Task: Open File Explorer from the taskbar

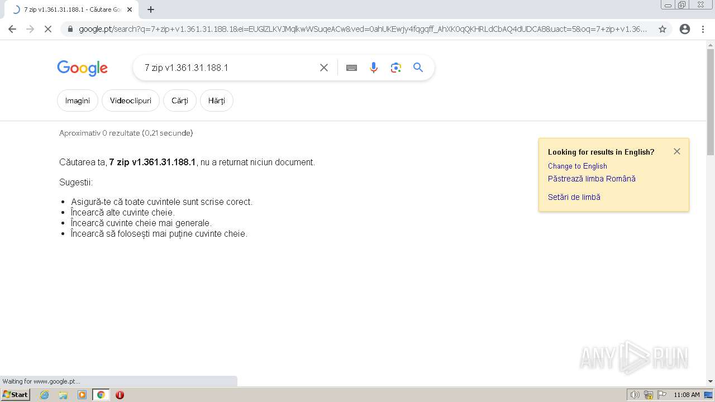Action: (63, 395)
